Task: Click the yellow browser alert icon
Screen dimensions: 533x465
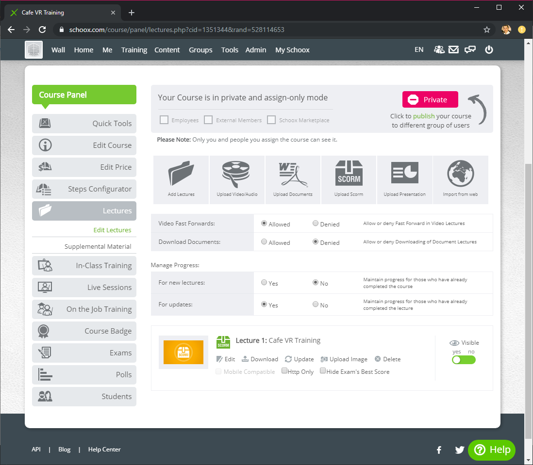Action: (522, 30)
